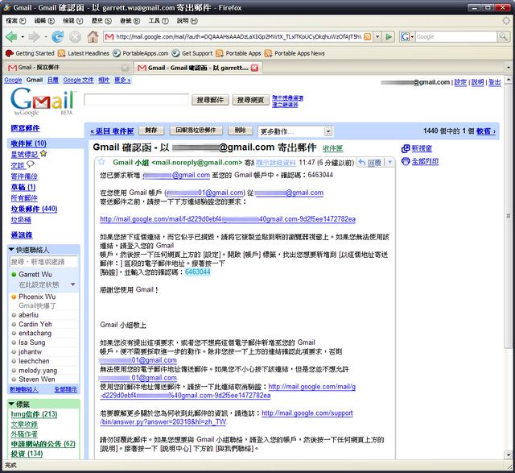Viewport: 515px width, 473px height.
Task: Open the address bar URL history dropdown
Action: (377, 36)
